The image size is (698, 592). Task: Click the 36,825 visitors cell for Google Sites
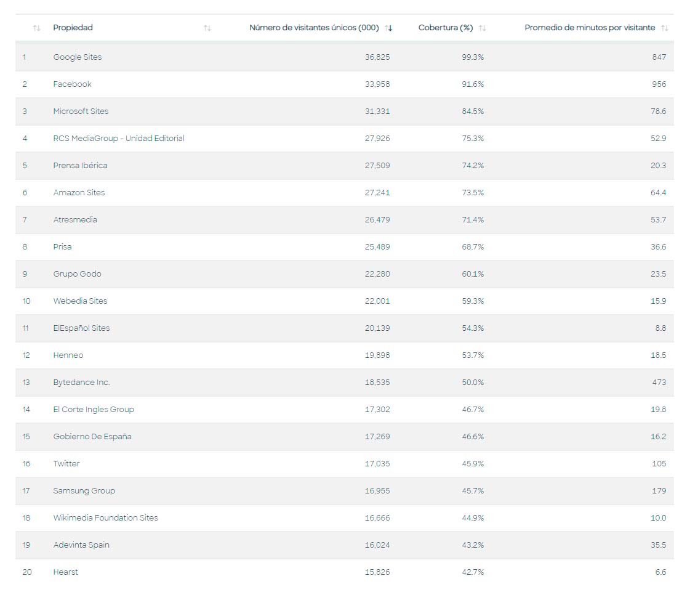tap(377, 57)
